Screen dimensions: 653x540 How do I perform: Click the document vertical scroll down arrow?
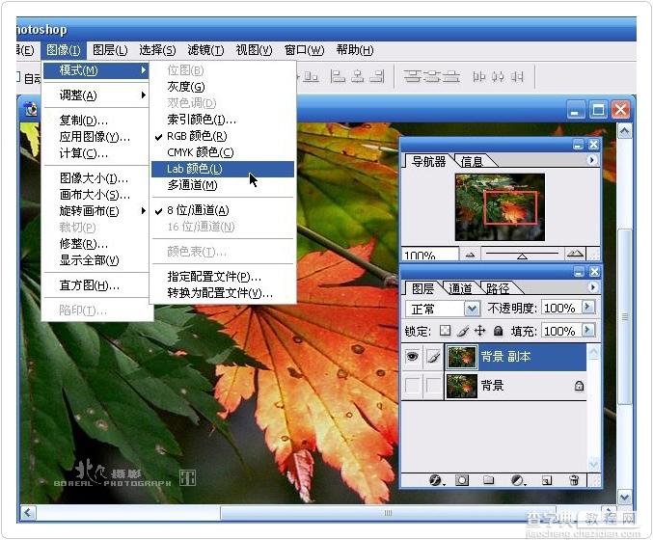pyautogui.click(x=625, y=498)
